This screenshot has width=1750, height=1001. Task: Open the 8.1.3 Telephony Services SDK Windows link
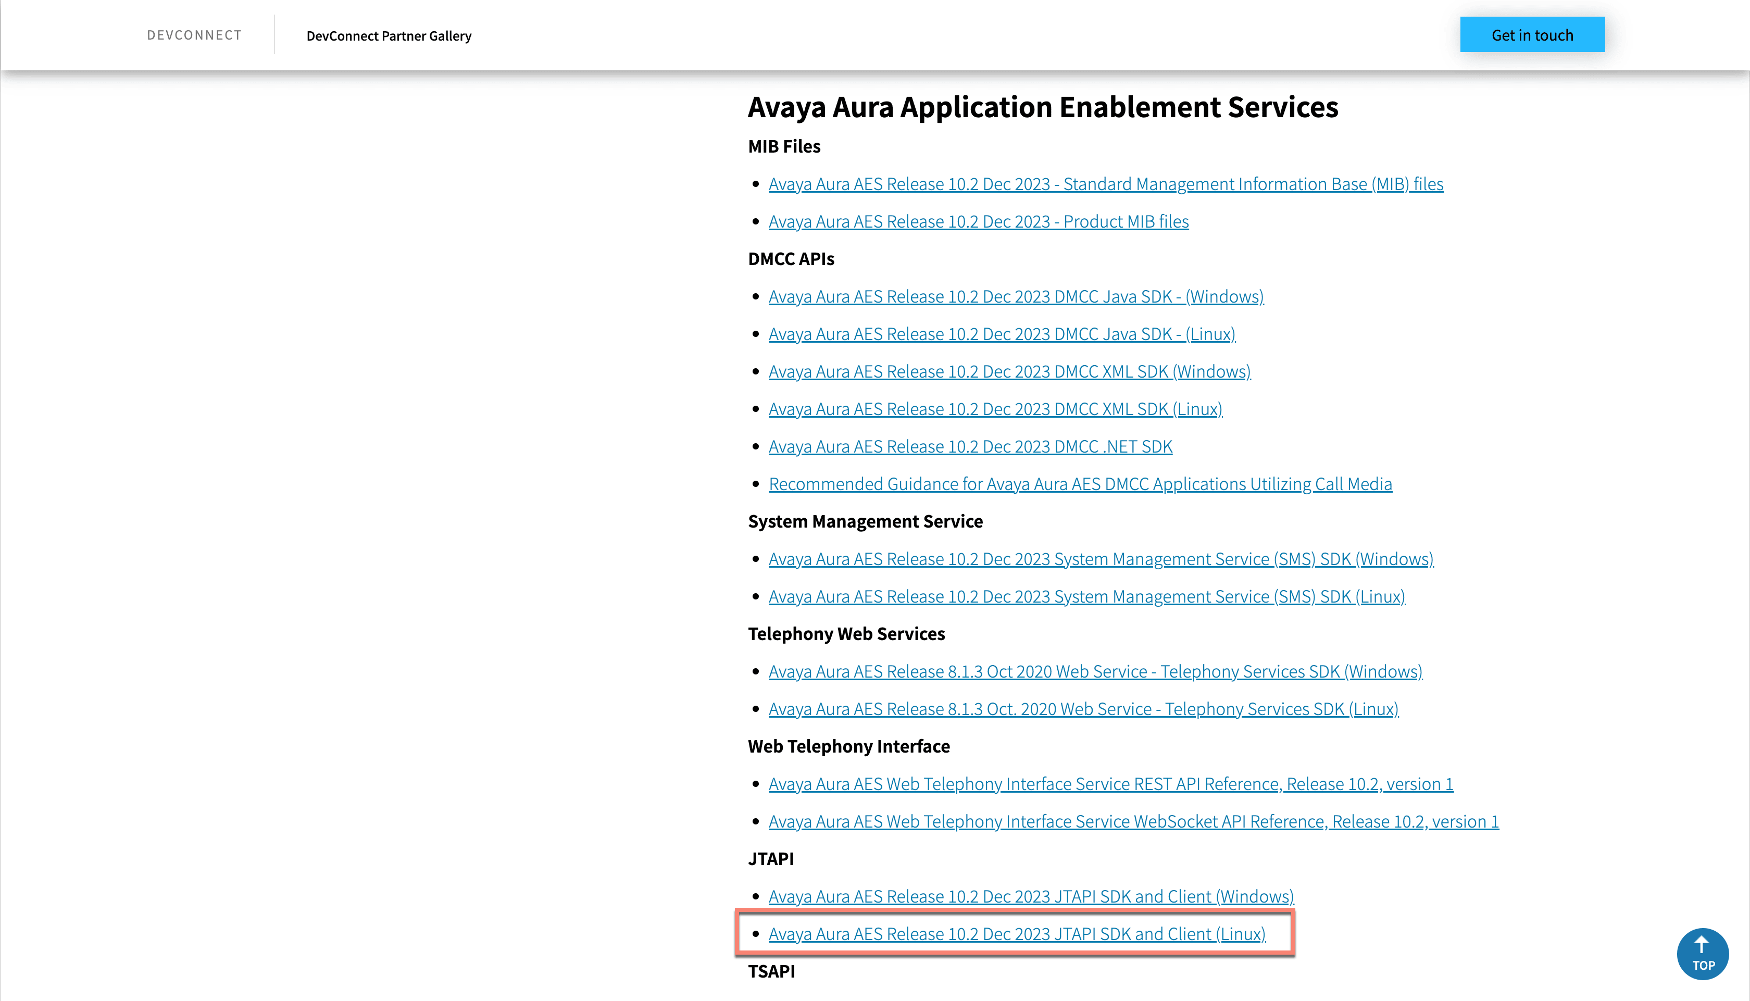(x=1095, y=672)
